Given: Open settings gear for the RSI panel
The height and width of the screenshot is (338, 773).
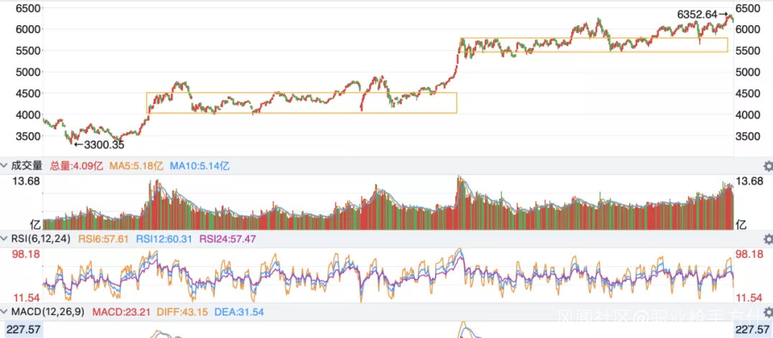Looking at the screenshot, I should point(767,239).
